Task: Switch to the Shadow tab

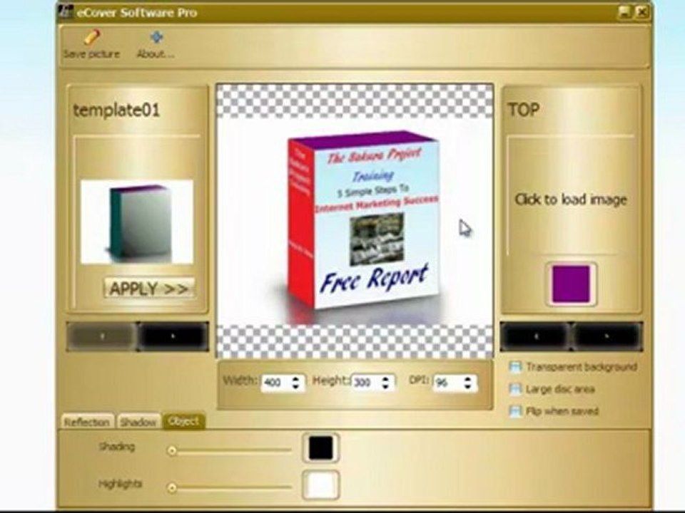Action: pos(138,421)
